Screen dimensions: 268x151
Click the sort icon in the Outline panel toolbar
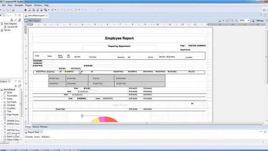15,86
